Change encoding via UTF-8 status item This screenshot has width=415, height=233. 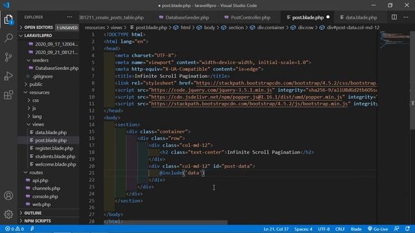tap(324, 229)
